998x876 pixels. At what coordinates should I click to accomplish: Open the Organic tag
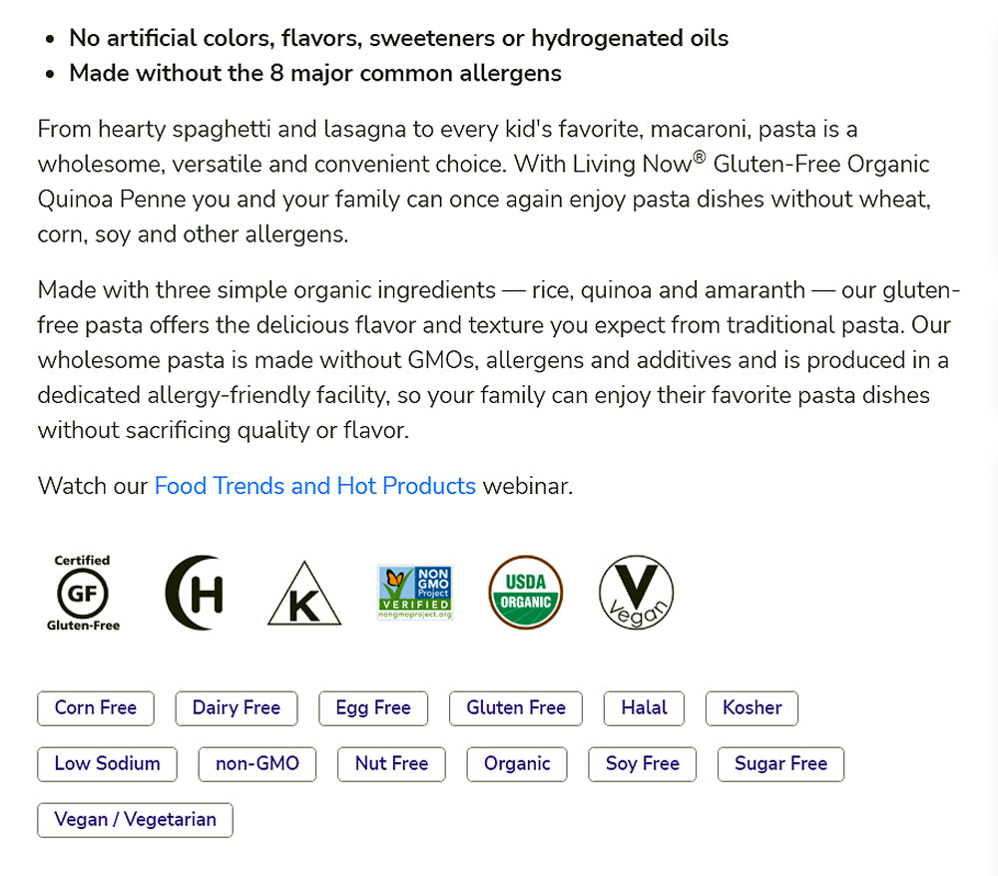pyautogui.click(x=517, y=764)
